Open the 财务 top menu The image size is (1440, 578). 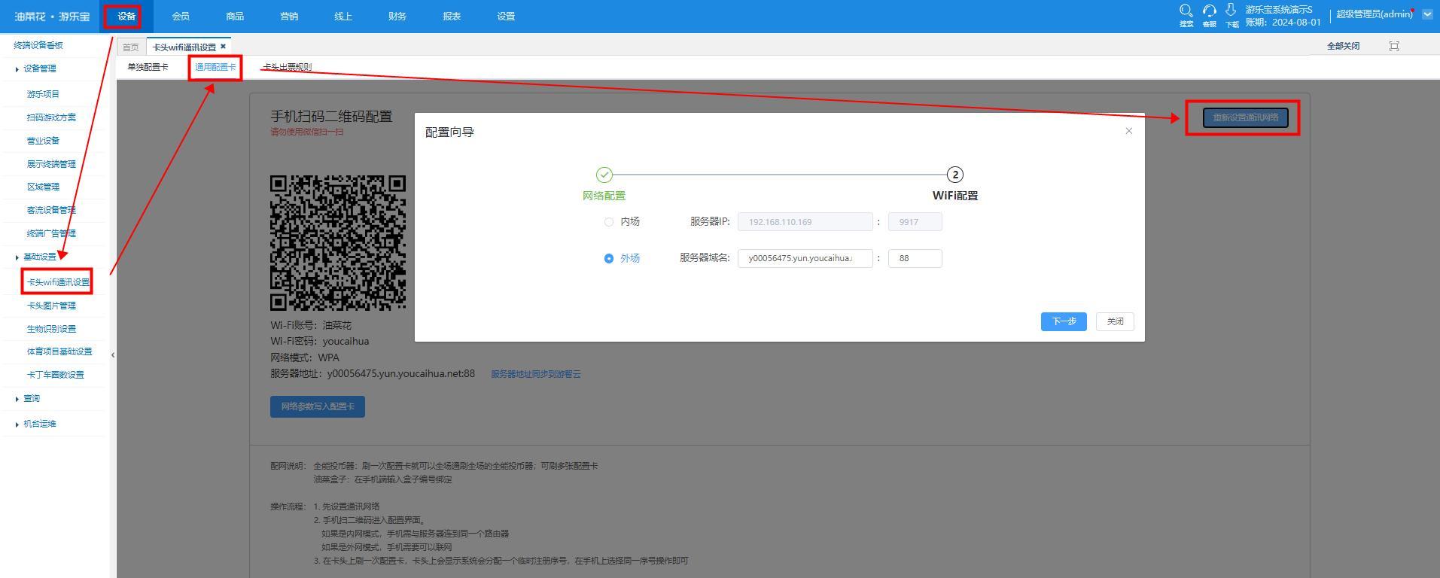[x=397, y=17]
